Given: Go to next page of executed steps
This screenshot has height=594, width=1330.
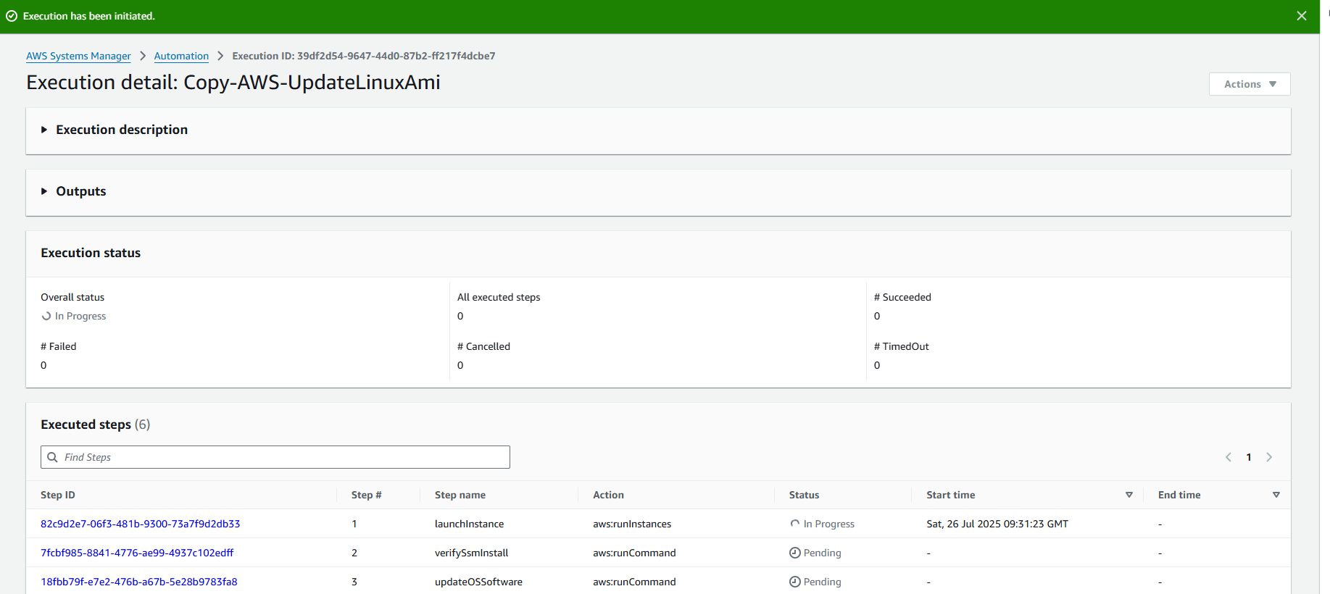Looking at the screenshot, I should coord(1269,457).
